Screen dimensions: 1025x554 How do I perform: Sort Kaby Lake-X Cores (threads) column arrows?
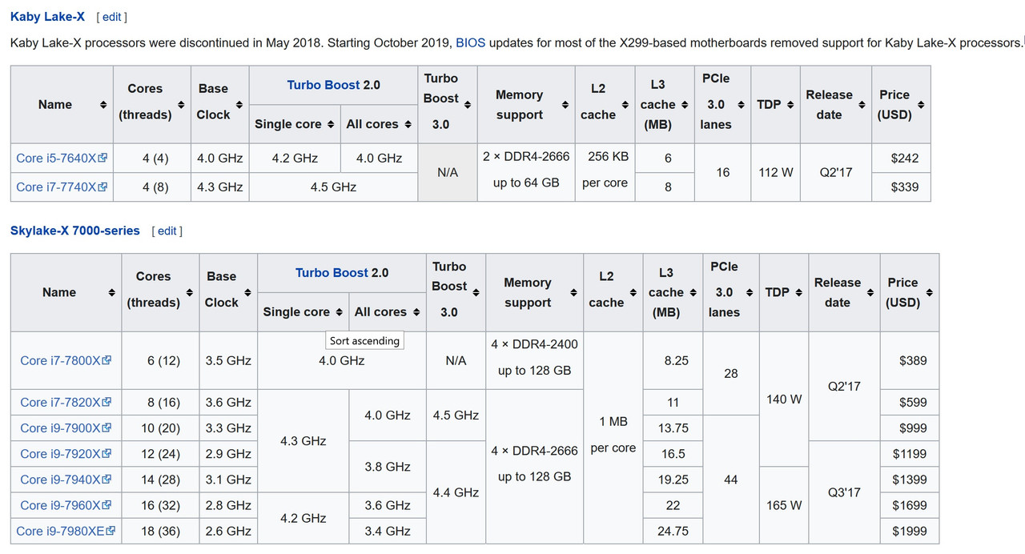coord(181,105)
